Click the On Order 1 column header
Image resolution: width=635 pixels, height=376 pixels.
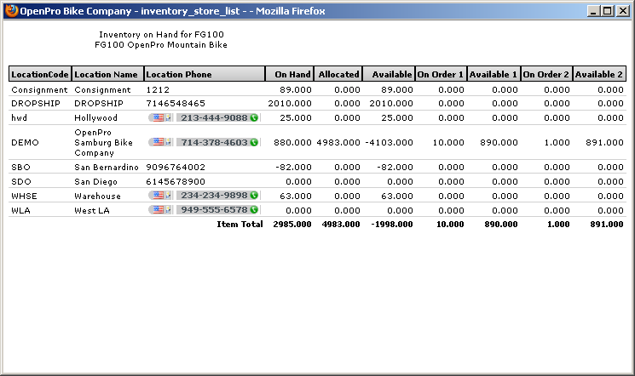(x=441, y=74)
